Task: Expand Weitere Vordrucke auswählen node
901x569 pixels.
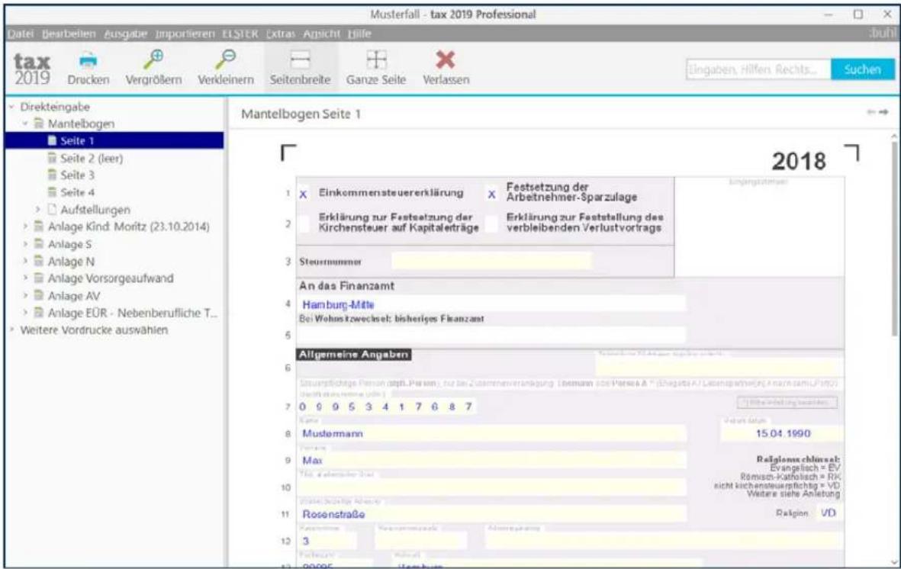Action: pos(11,330)
